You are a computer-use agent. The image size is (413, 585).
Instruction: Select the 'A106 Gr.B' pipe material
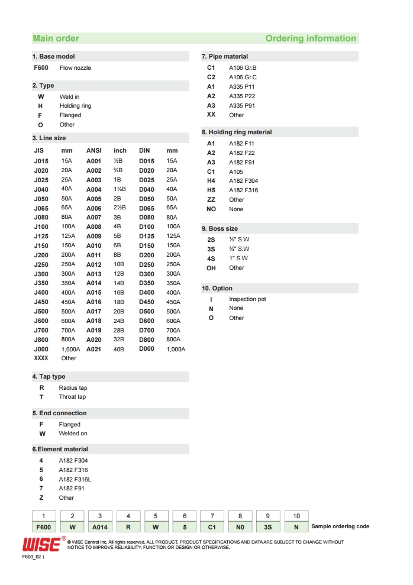(243, 67)
